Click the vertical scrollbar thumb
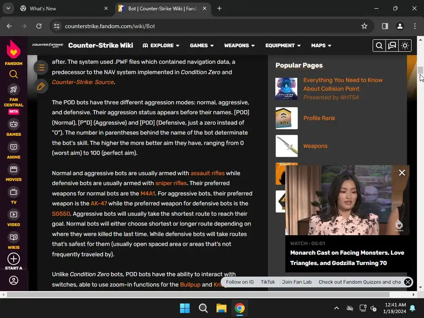Viewport: 424px width, 318px height. (x=420, y=70)
